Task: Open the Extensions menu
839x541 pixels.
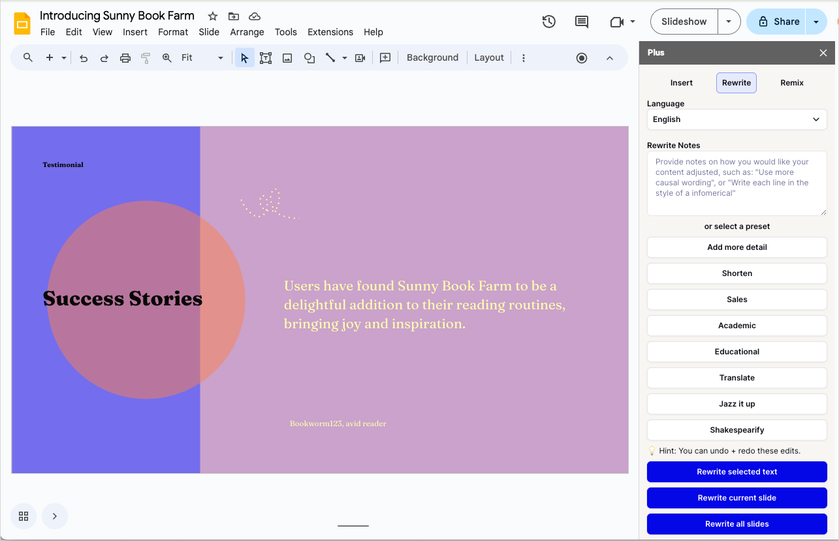Action: [330, 32]
